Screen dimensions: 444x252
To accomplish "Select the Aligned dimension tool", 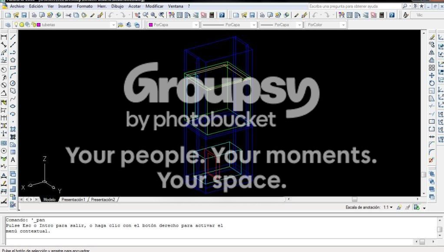I will coord(4,45).
